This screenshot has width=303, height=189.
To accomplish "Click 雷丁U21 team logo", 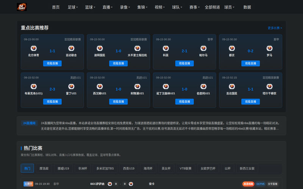I will [x=71, y=87].
